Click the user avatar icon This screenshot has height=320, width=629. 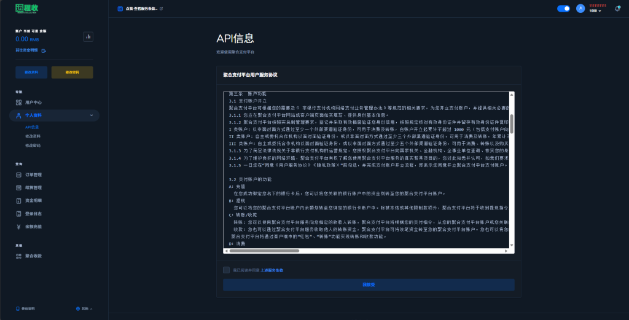[580, 9]
